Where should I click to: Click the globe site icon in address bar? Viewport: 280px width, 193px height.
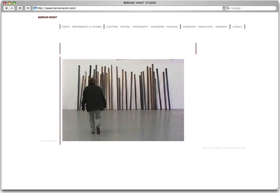tap(35, 8)
